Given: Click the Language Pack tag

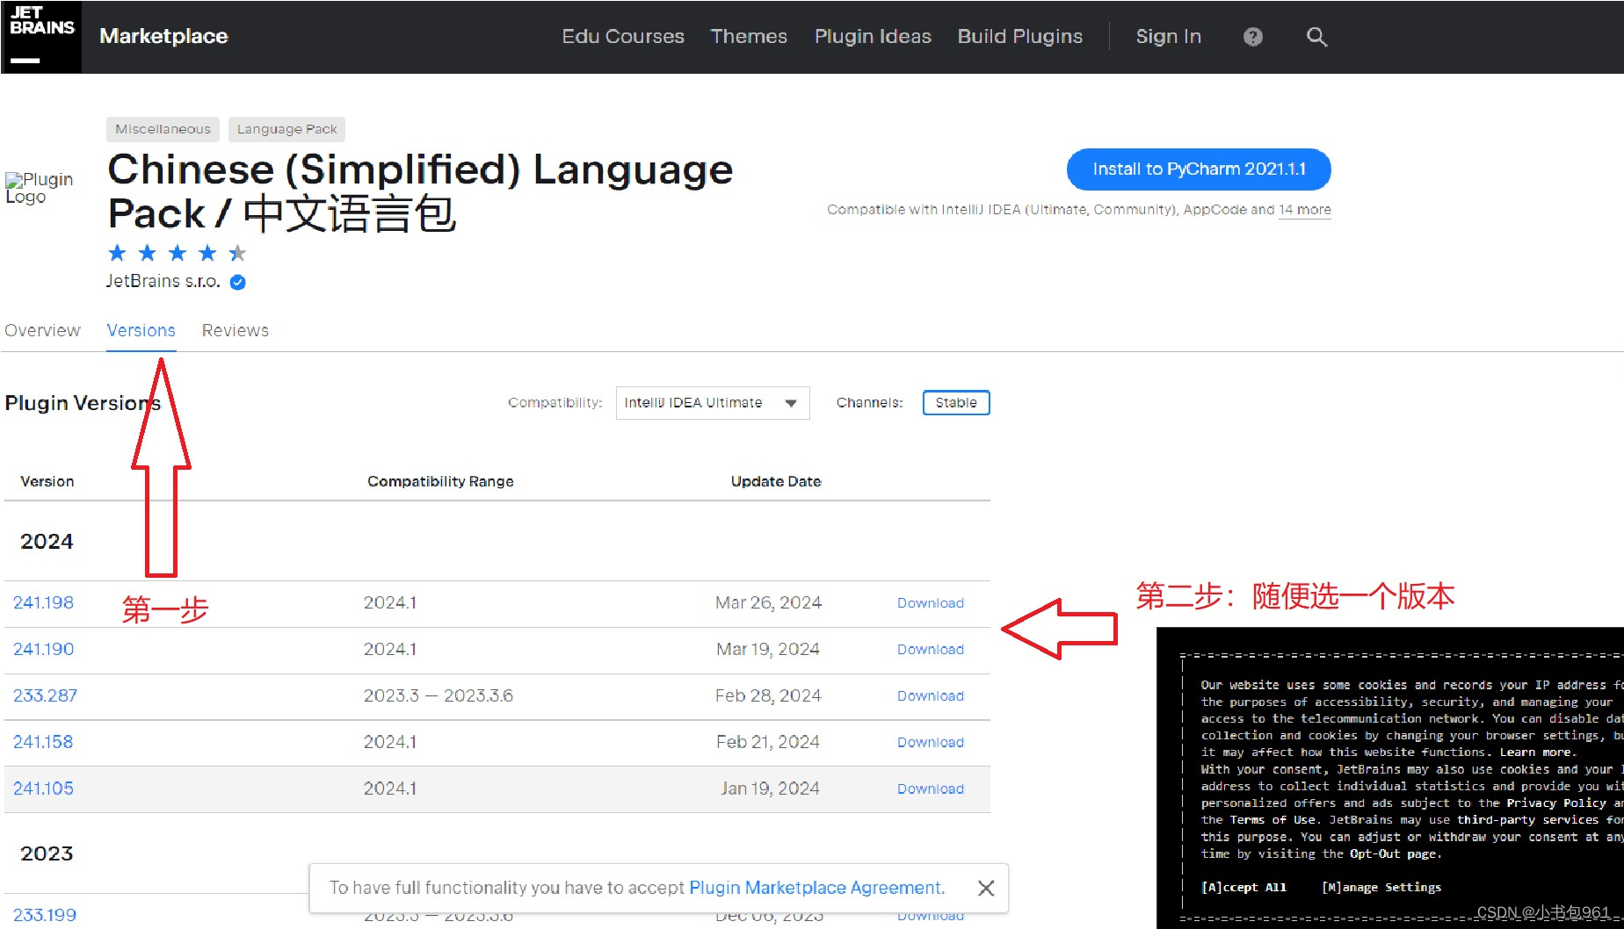Looking at the screenshot, I should 286,129.
